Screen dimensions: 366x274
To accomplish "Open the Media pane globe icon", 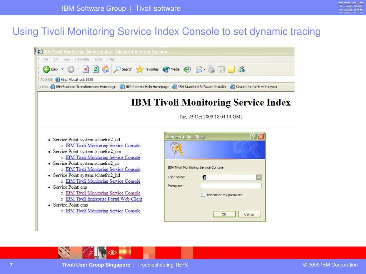I will (166, 69).
